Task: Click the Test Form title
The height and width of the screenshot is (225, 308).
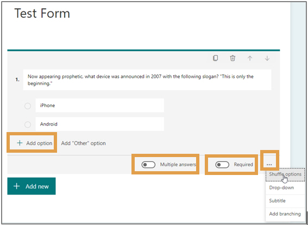Action: (42, 14)
